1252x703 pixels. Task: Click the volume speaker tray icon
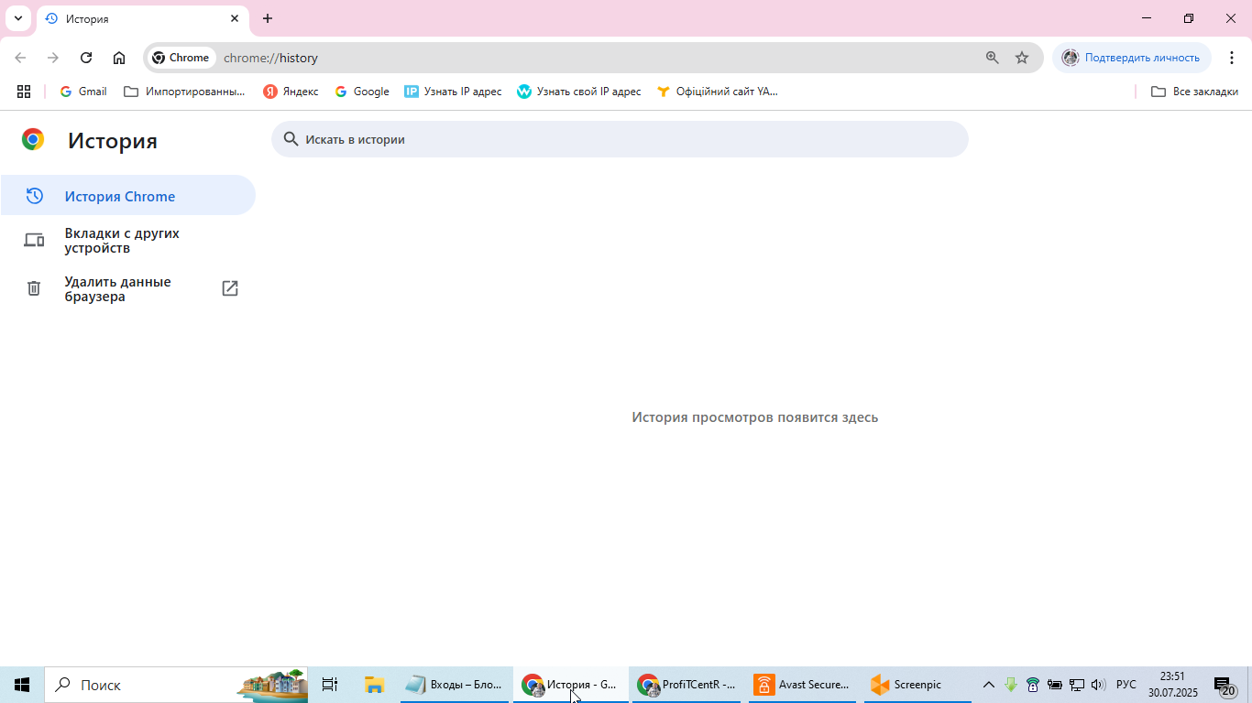[1098, 685]
